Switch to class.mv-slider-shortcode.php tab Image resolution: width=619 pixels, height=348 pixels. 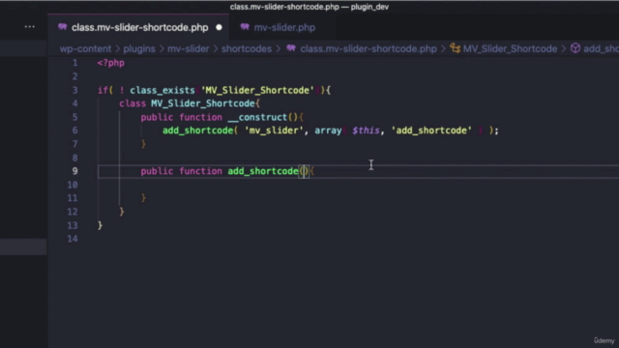[139, 28]
